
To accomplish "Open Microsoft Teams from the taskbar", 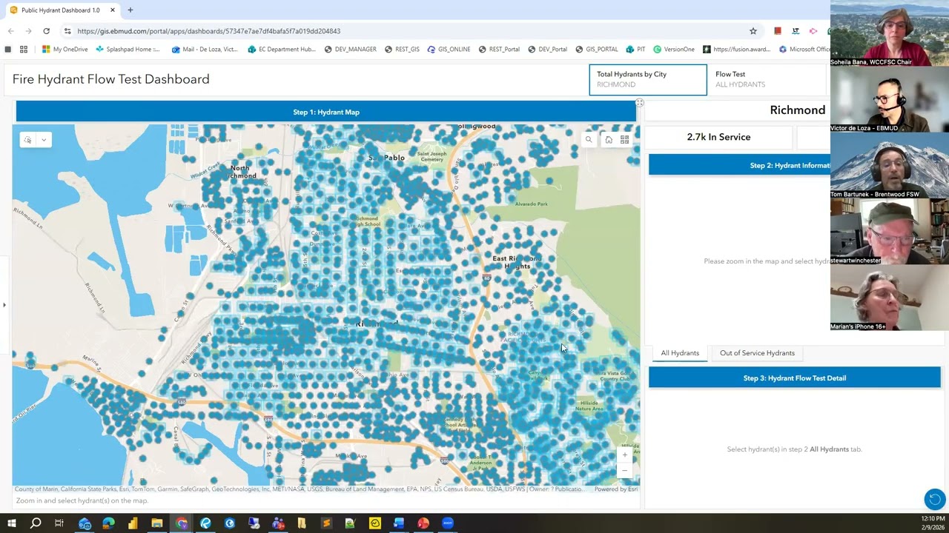I will click(278, 523).
